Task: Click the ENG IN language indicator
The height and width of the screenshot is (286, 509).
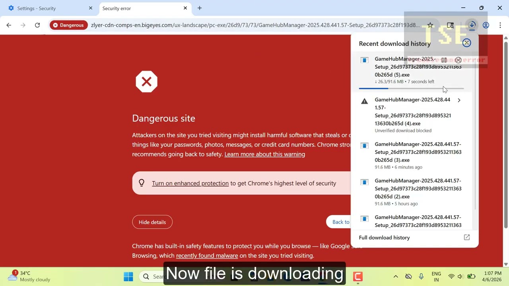Action: coord(436,276)
